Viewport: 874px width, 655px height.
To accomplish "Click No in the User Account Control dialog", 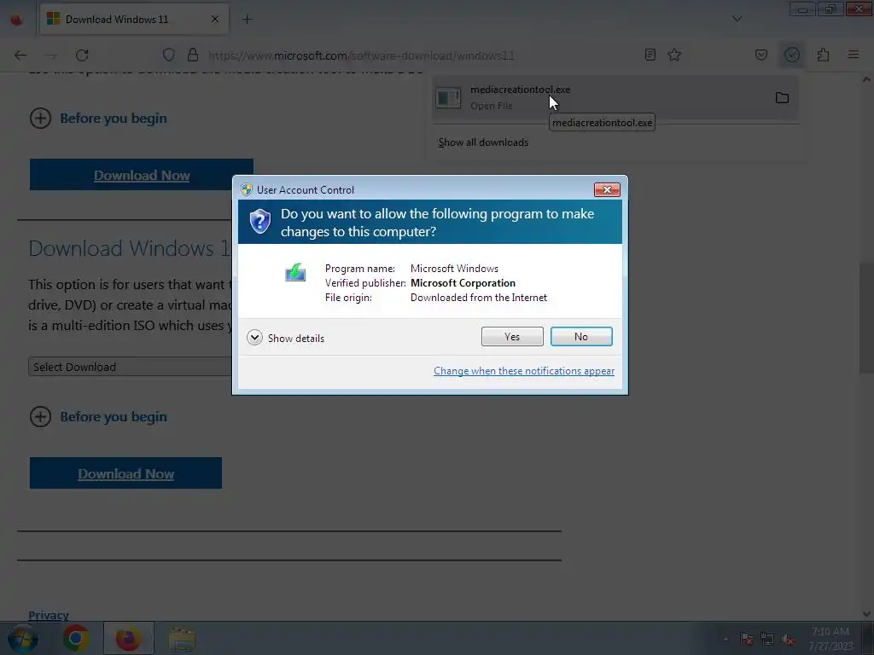I will tap(580, 336).
